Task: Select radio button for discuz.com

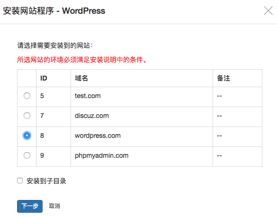Action: [27, 116]
